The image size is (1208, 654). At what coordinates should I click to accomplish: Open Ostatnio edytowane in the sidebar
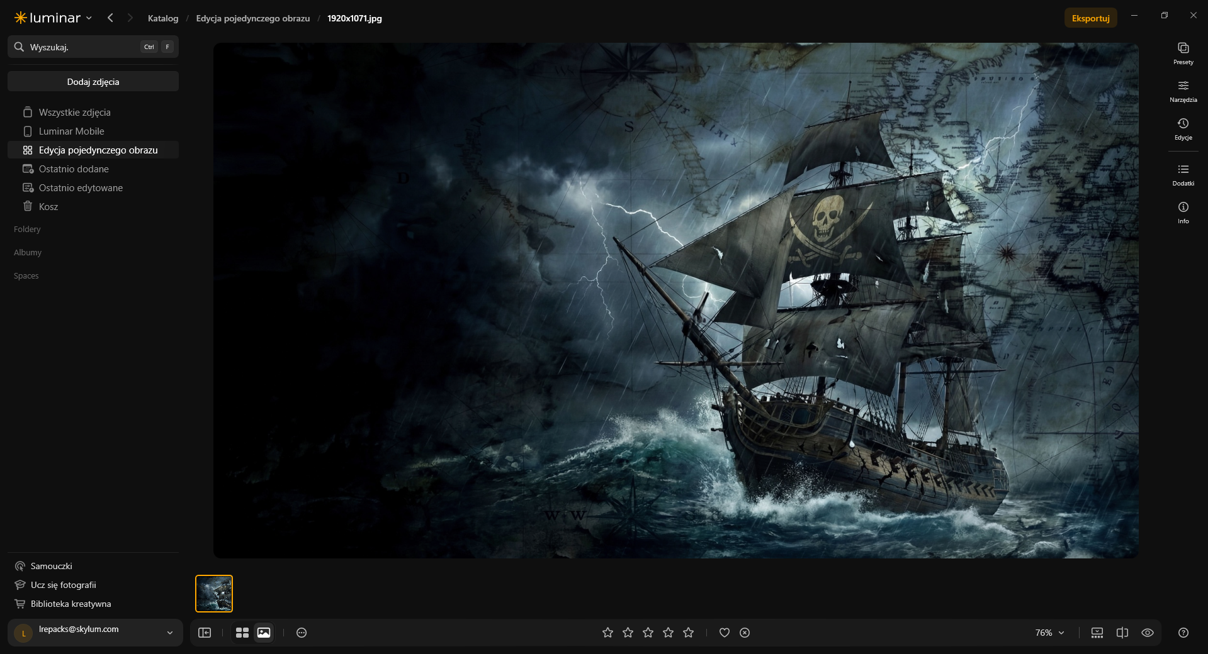pyautogui.click(x=93, y=188)
